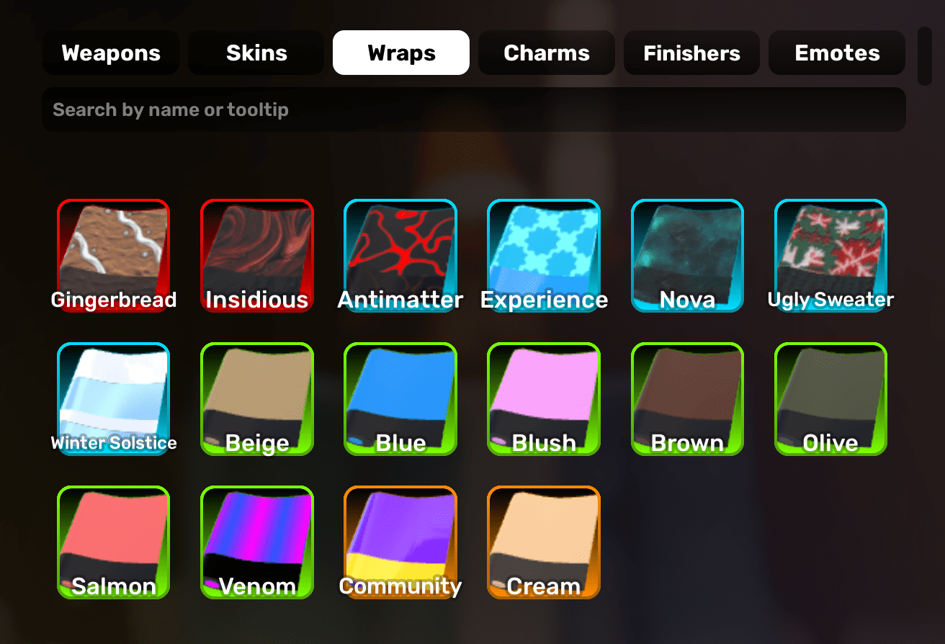Pick the Community wrap tile
Viewport: 945px width, 644px height.
click(400, 542)
